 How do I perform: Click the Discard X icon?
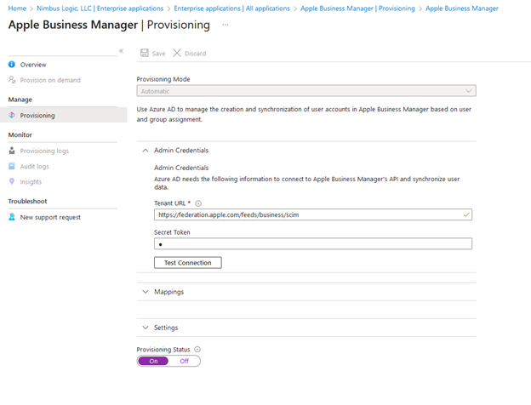(x=177, y=53)
